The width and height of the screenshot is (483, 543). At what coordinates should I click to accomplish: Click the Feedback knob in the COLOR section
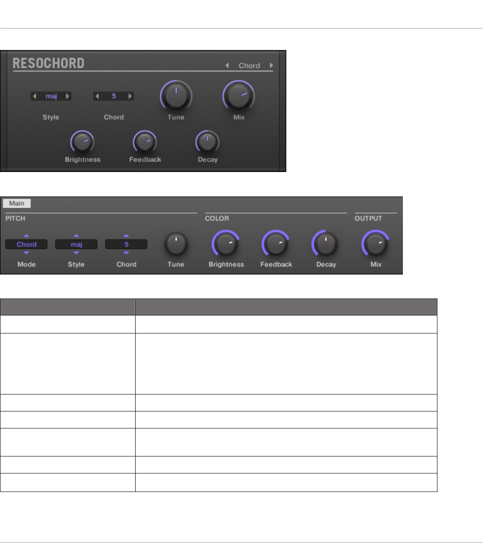click(276, 244)
